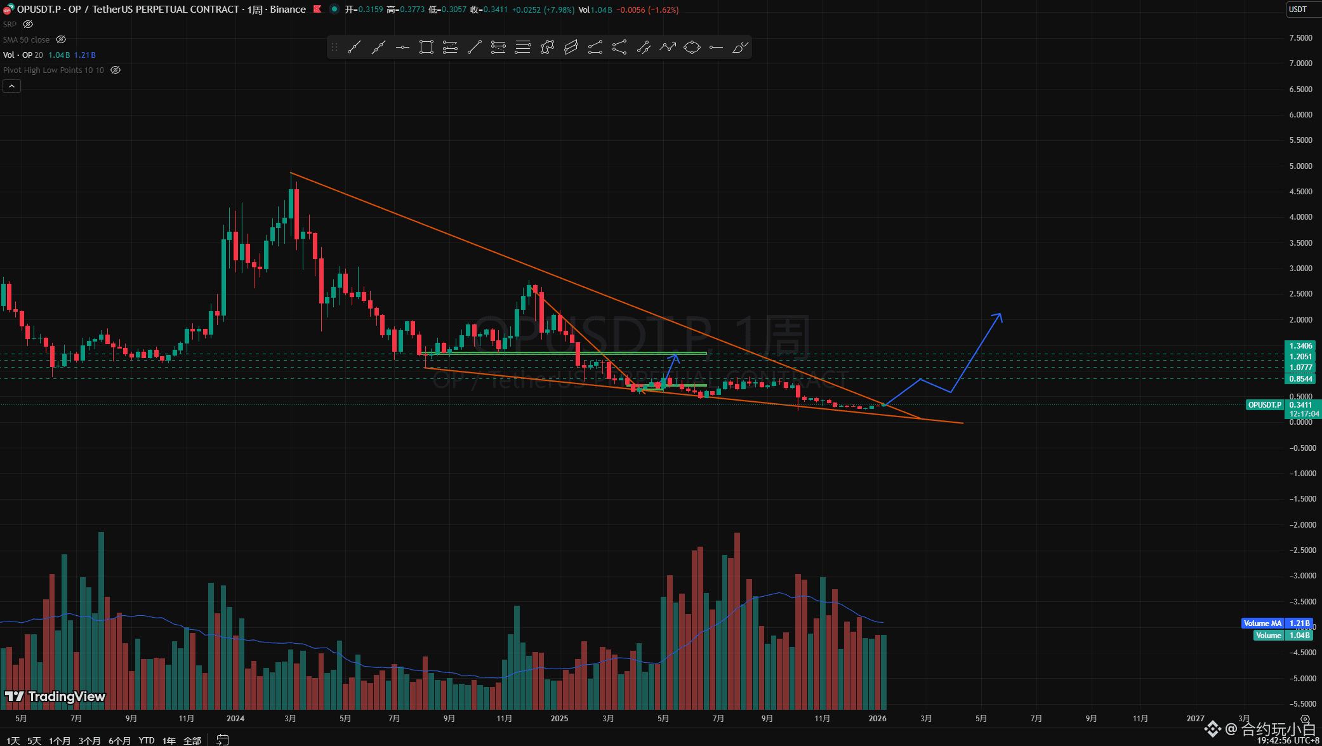This screenshot has height=746, width=1322.
Task: Select the disjoint diverging lines tool
Action: pos(619,47)
